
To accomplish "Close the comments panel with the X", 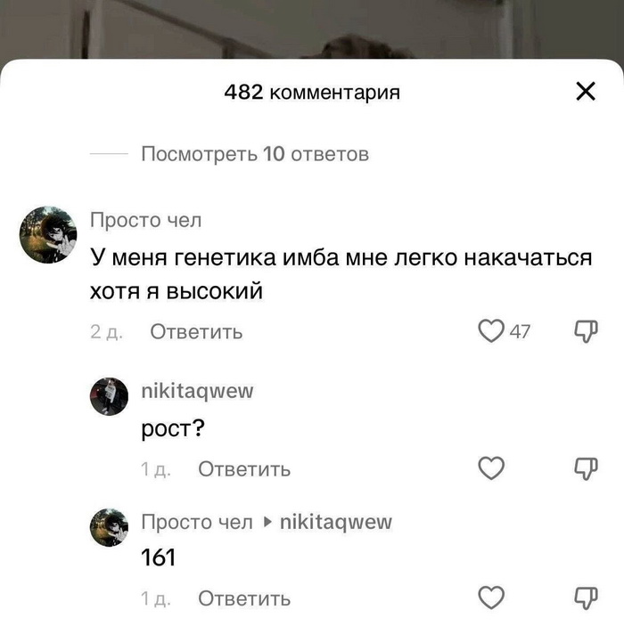I will click(x=586, y=92).
